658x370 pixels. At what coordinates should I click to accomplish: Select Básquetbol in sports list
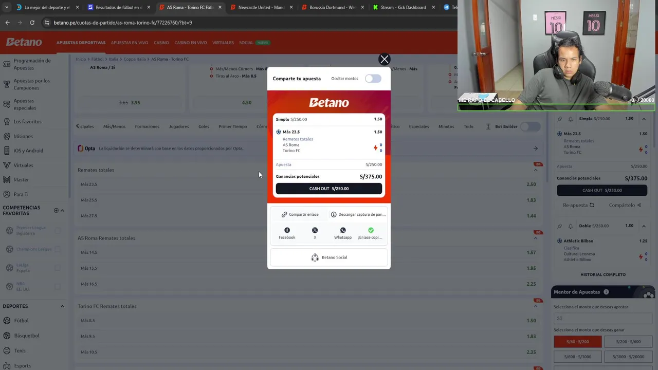coord(27,336)
